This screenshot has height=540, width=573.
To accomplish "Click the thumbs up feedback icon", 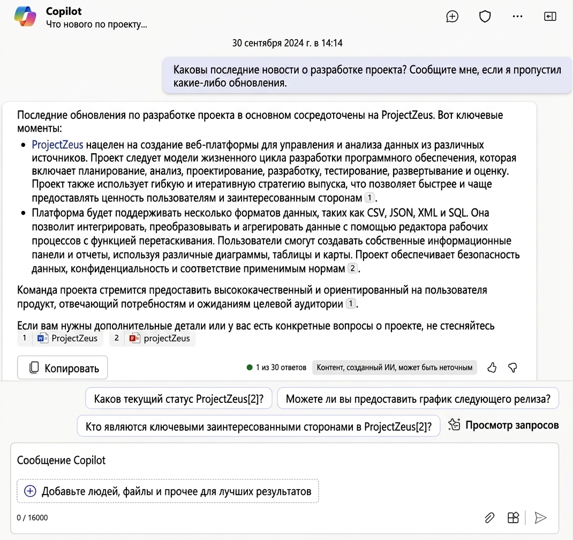I will [492, 367].
